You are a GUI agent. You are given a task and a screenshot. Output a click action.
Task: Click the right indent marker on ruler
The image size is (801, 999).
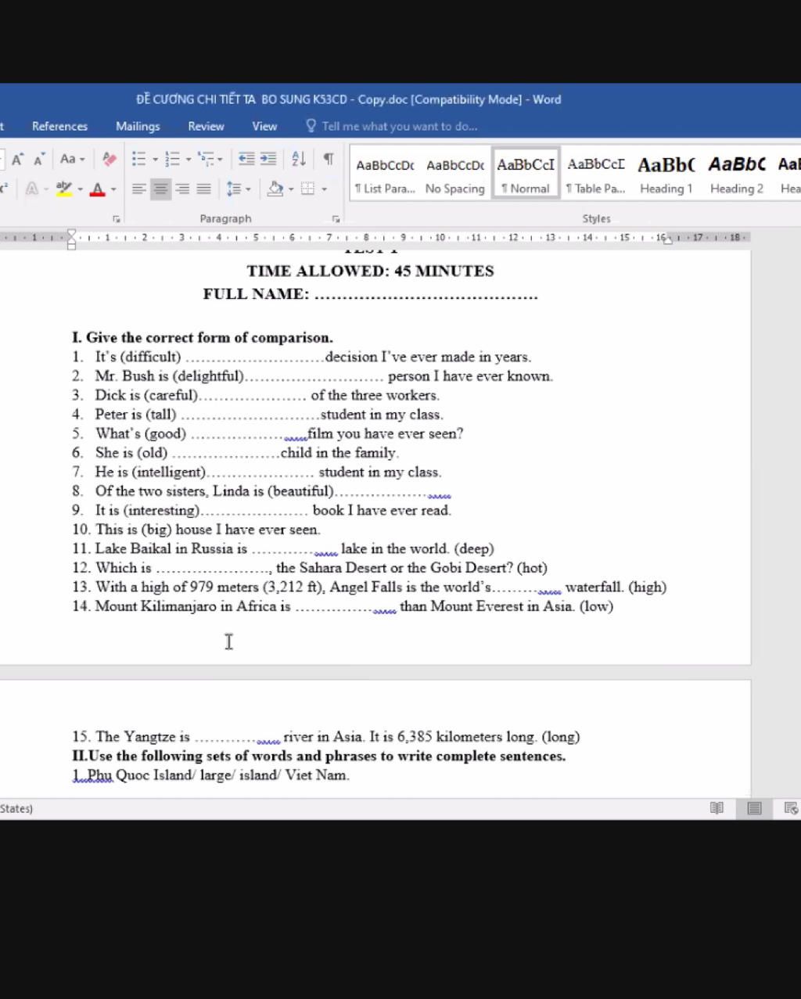tap(667, 240)
